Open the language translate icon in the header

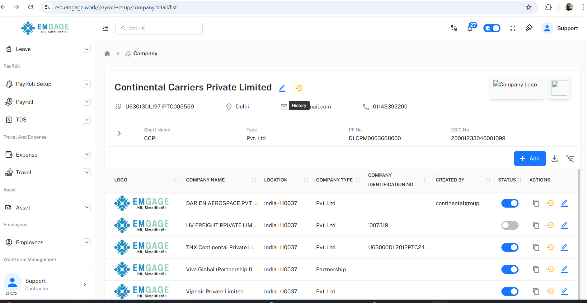click(x=454, y=28)
